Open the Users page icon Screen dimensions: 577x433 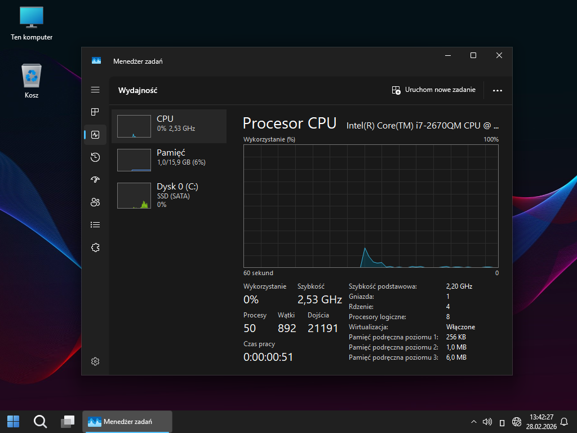[95, 202]
